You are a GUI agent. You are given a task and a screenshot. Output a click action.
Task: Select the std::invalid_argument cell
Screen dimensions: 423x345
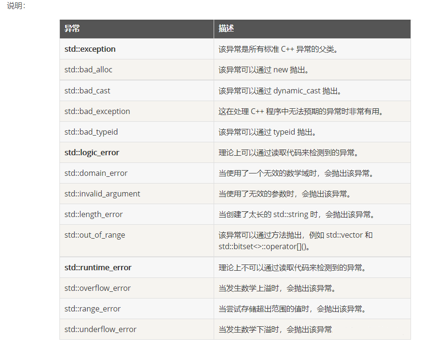pos(137,194)
